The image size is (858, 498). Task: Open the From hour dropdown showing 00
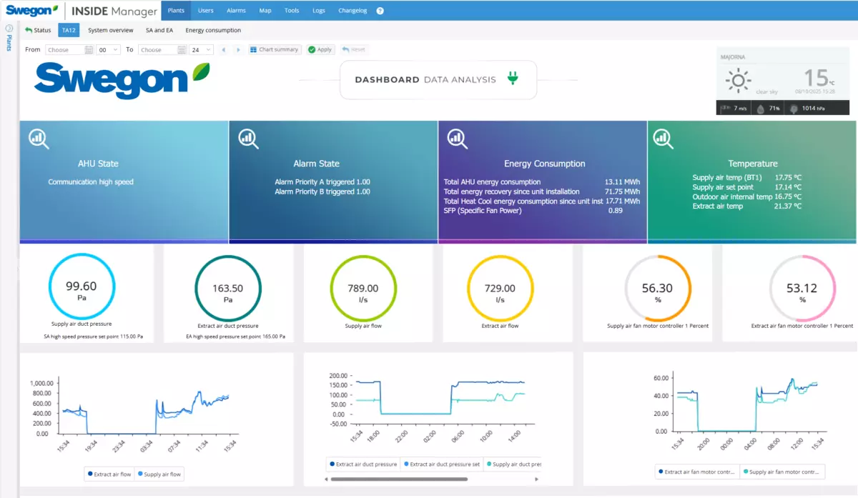(109, 50)
